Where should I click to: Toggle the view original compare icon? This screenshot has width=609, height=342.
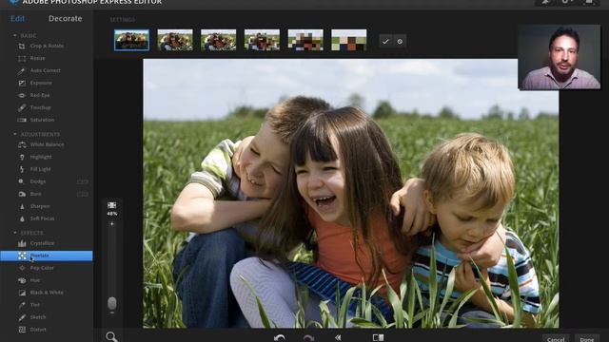(x=378, y=338)
